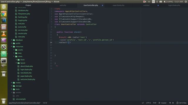Expand the public folder
The height and width of the screenshot is (105, 188).
pos(18,43)
